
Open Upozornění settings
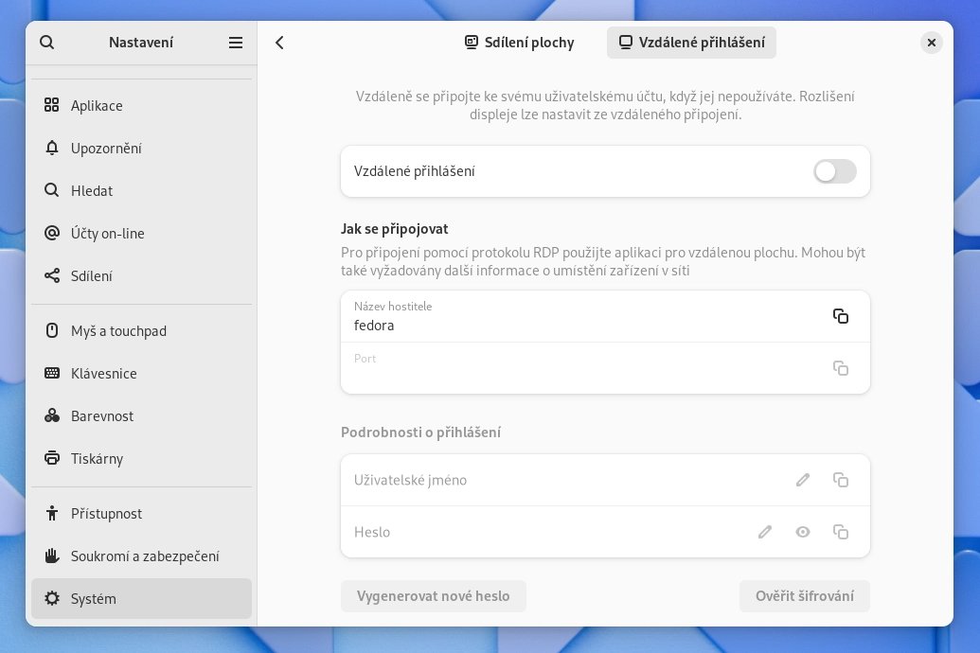tap(141, 148)
